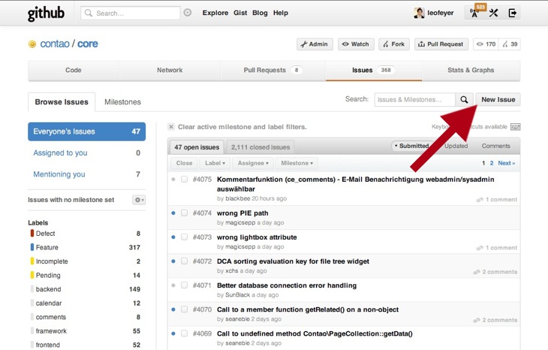
Task: Show issues Assigned to you
Action: (86, 153)
